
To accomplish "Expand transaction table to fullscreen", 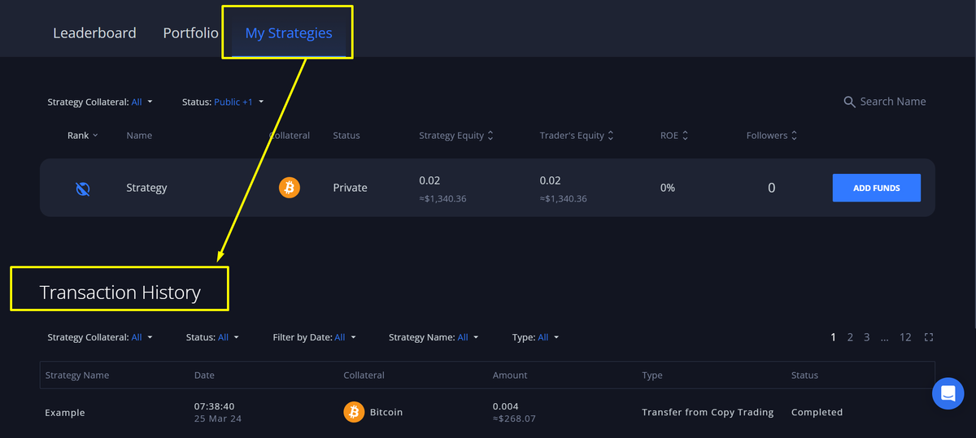I will pos(929,337).
